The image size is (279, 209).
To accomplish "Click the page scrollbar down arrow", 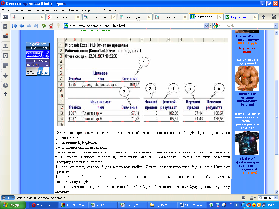I will coord(277,192).
